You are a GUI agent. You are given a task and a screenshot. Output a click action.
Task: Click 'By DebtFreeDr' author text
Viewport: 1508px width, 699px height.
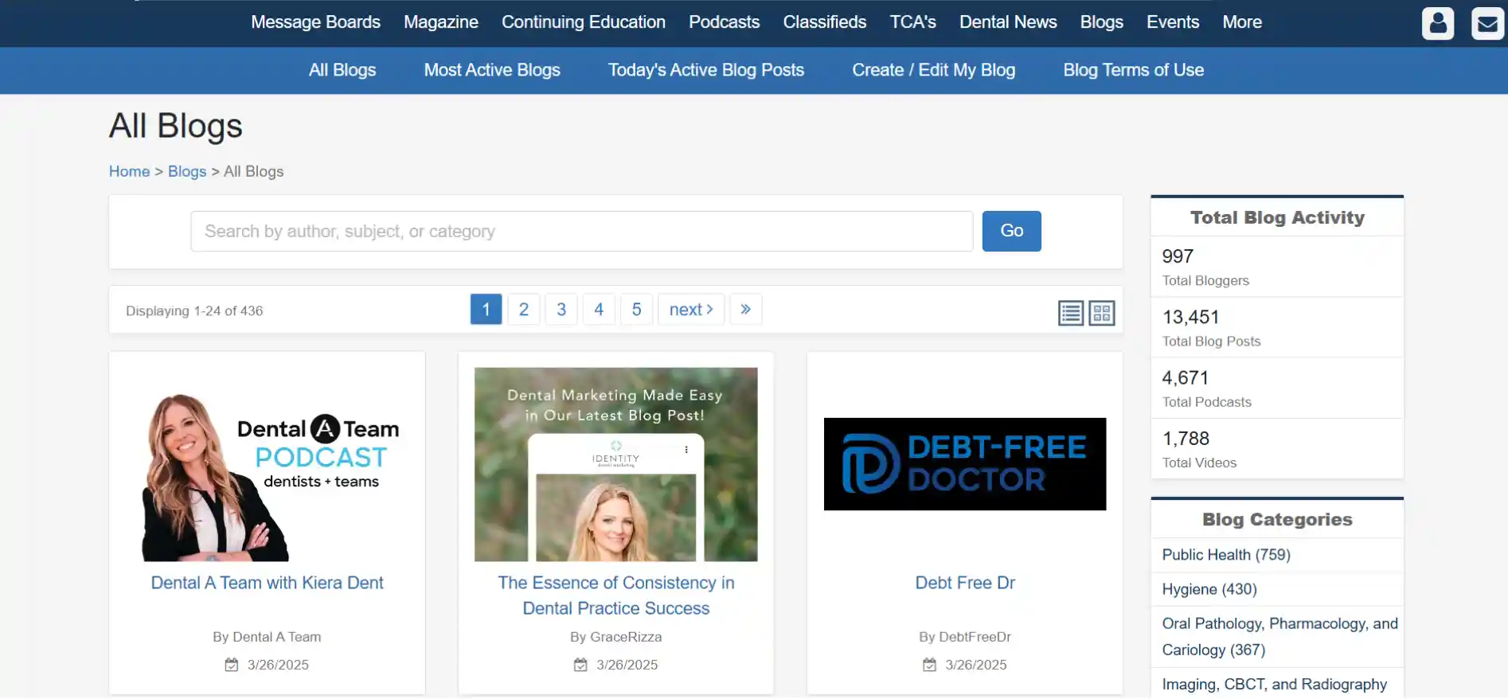click(x=965, y=637)
